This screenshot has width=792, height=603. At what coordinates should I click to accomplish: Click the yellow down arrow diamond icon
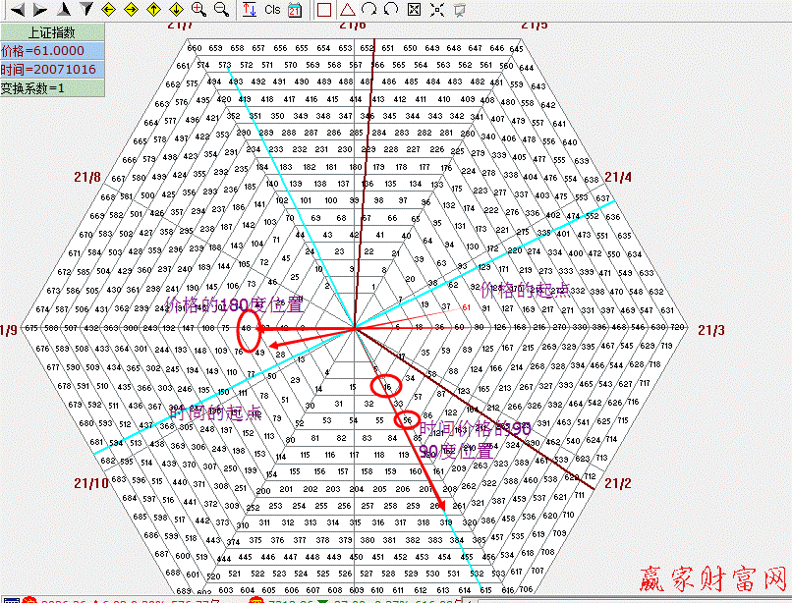[x=176, y=10]
